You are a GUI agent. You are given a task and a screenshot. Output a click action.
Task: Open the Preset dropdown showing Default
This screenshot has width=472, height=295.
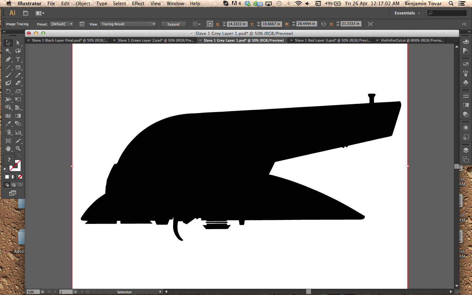tap(62, 24)
